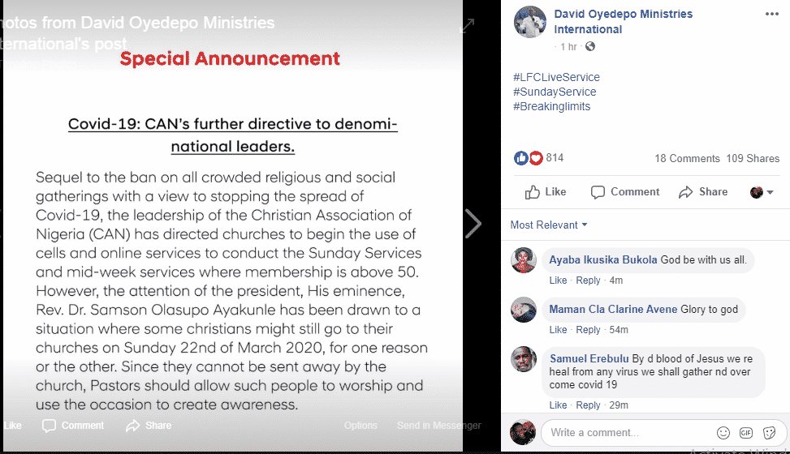The width and height of the screenshot is (790, 454).
Task: Open the three-dots post options menu
Action: 771,15
